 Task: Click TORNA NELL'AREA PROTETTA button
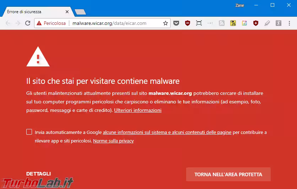click(228, 174)
